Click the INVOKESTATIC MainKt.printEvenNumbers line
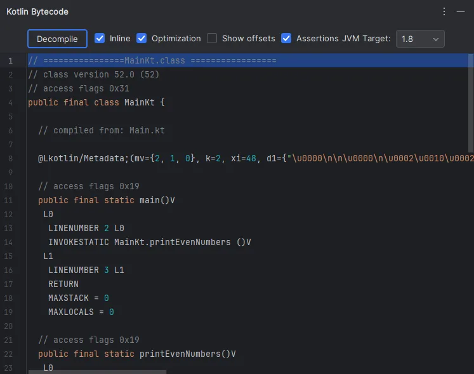 [150, 242]
